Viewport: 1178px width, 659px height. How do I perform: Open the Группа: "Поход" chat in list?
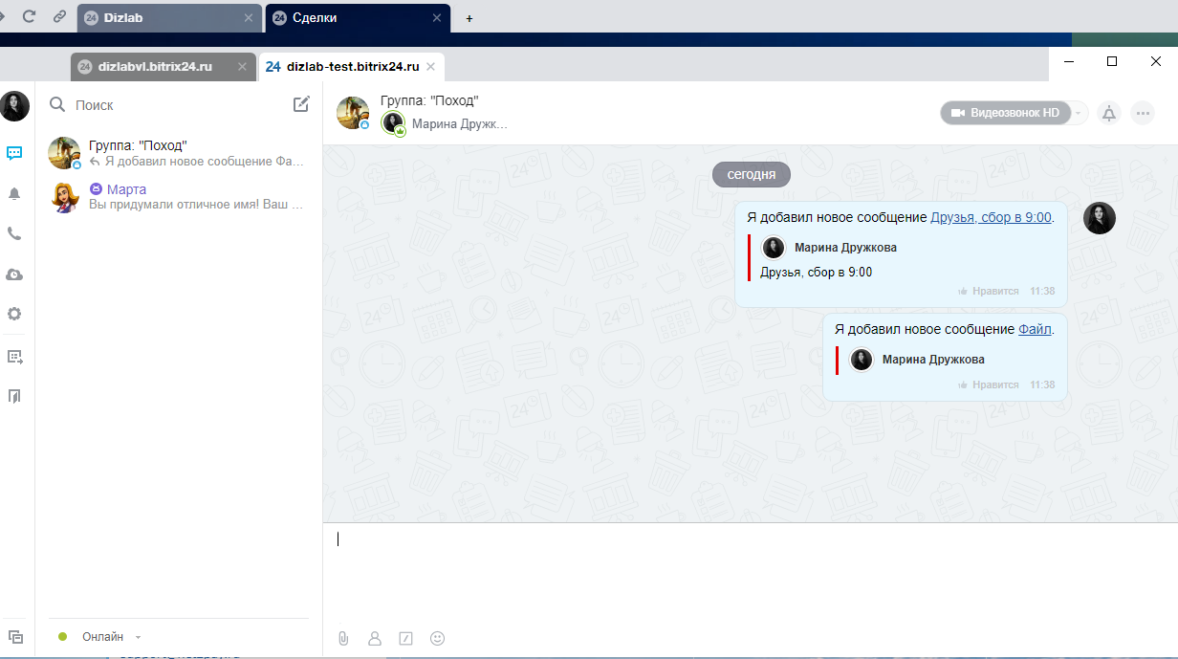[x=179, y=153]
